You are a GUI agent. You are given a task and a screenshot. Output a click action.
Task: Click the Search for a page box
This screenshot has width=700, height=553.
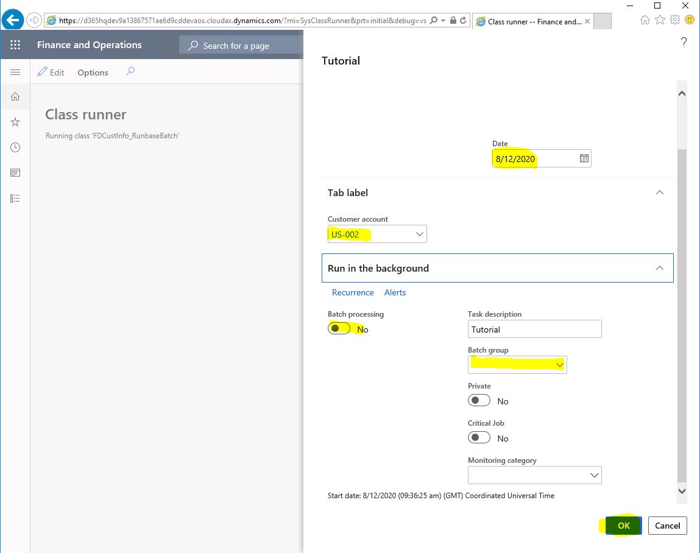coord(241,46)
